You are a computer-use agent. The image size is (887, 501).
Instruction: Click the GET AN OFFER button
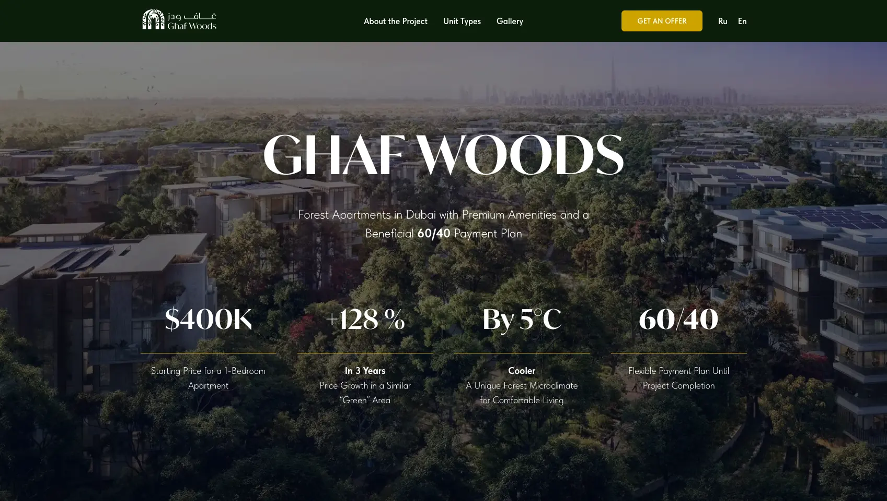tap(661, 21)
